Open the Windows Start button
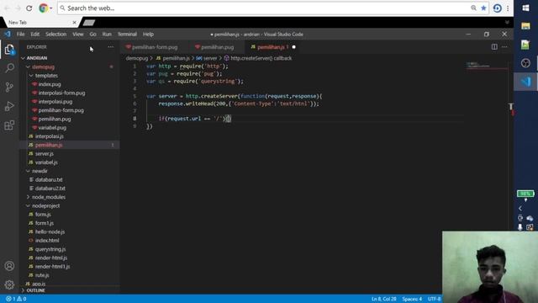The width and height of the screenshot is (538, 303). (525, 8)
